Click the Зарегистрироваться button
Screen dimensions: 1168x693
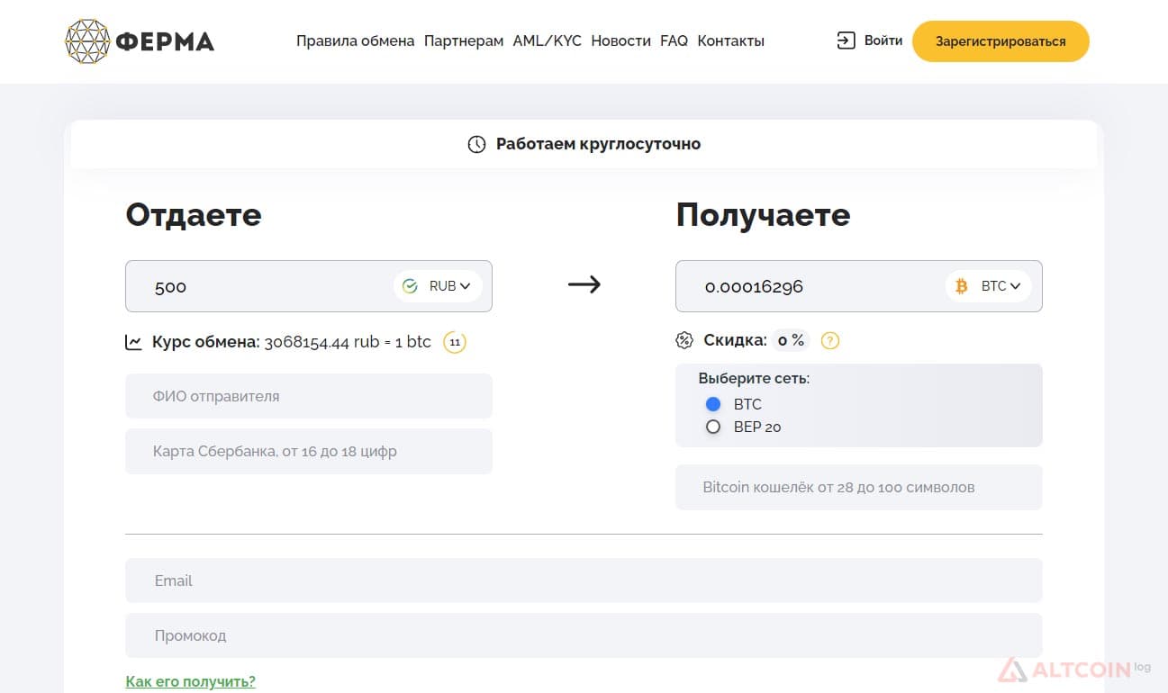coord(1000,41)
